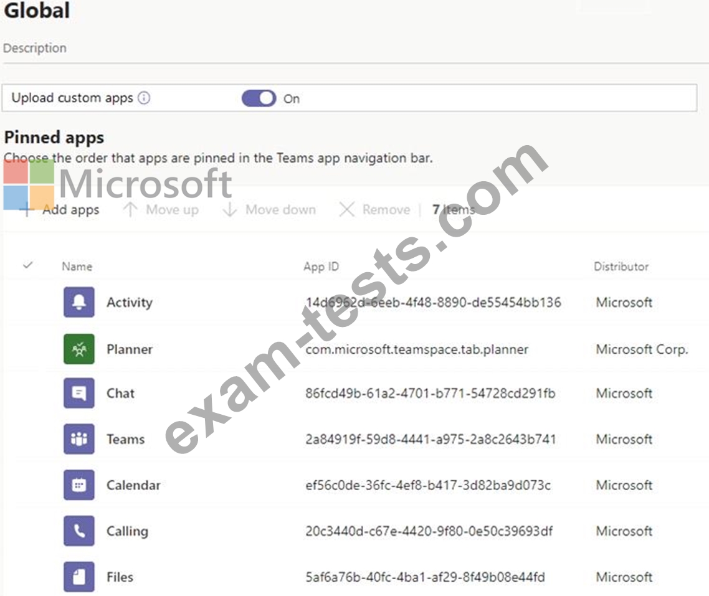
Task: Click the Chat app icon
Action: point(79,393)
